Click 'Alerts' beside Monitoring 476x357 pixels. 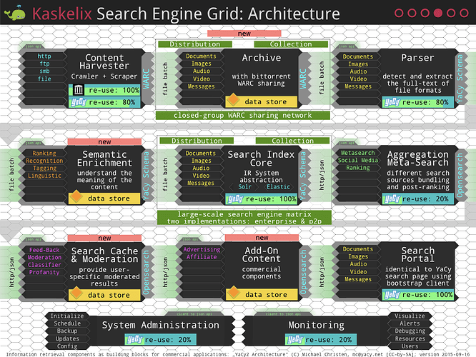coord(410,323)
